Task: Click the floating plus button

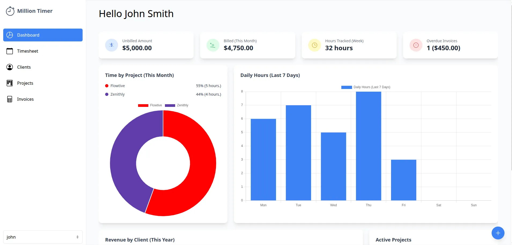Action: 498,233
